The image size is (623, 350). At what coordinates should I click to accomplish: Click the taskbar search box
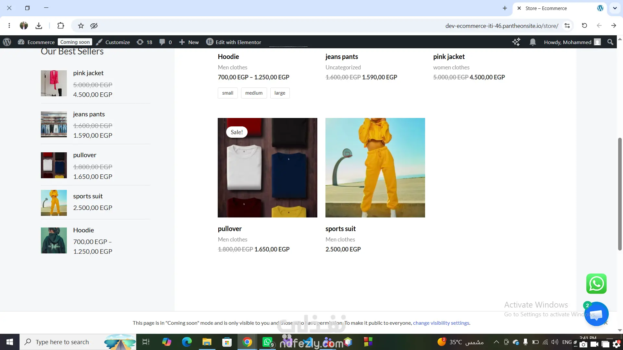click(x=78, y=342)
